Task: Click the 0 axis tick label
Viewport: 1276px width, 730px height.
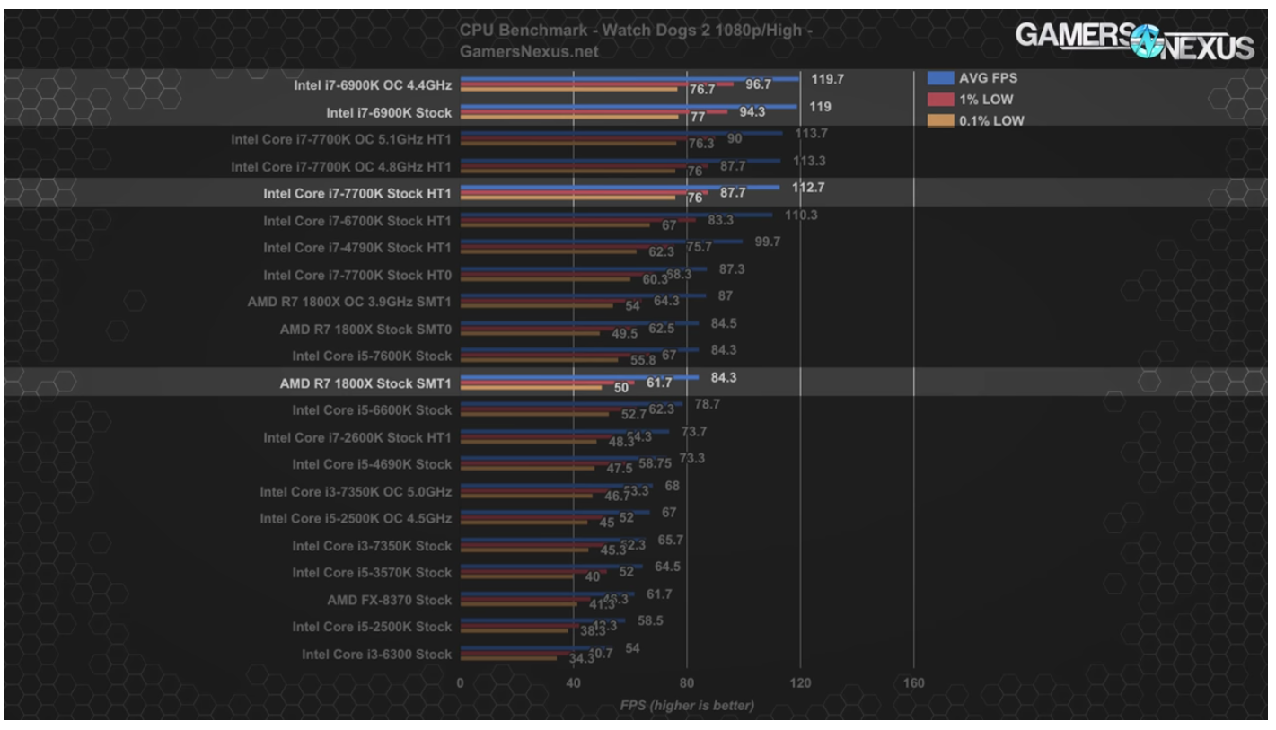Action: click(460, 683)
